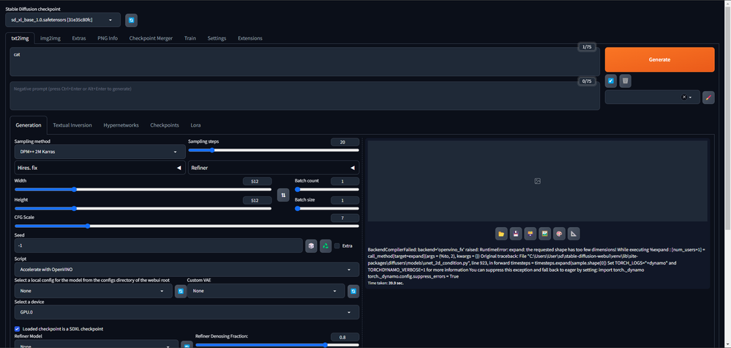
Task: Expand the Refiner section
Action: pyautogui.click(x=273, y=168)
